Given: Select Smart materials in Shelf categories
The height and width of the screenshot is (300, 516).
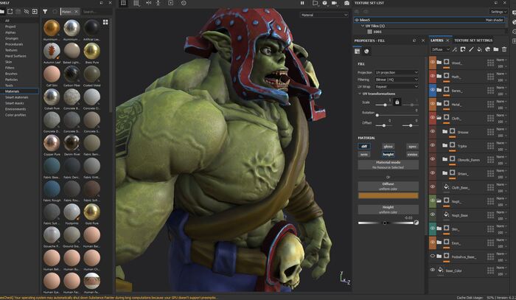Looking at the screenshot, I should (x=17, y=97).
